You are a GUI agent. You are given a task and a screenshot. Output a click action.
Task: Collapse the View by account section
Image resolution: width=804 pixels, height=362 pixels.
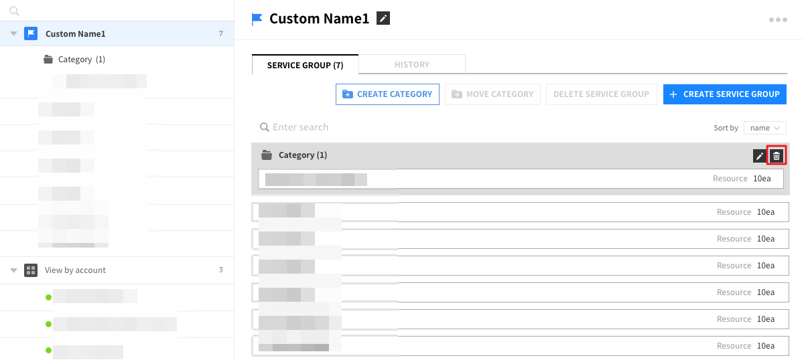coord(13,270)
